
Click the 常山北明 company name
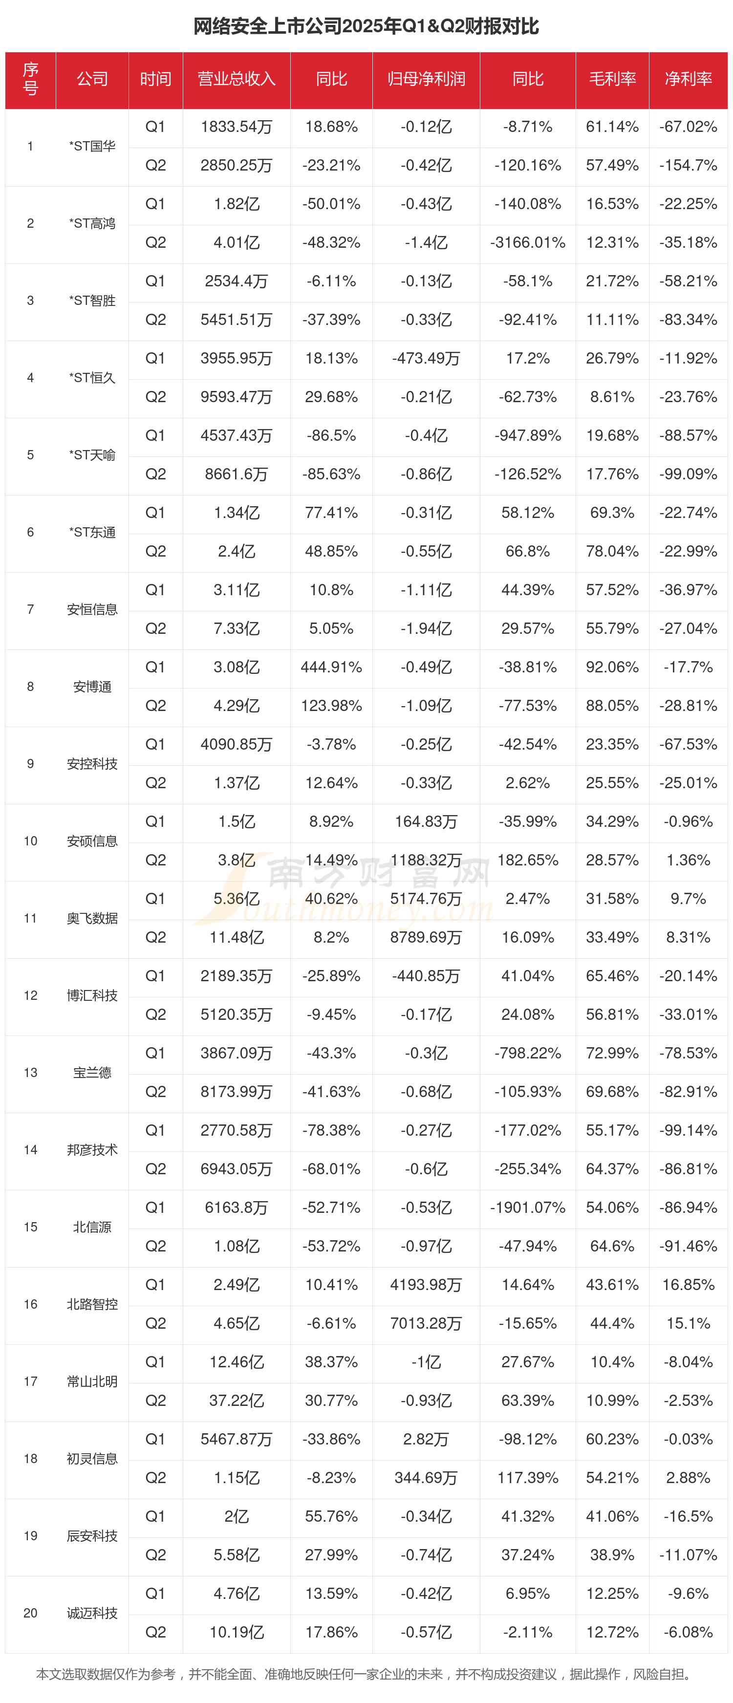tap(92, 1382)
